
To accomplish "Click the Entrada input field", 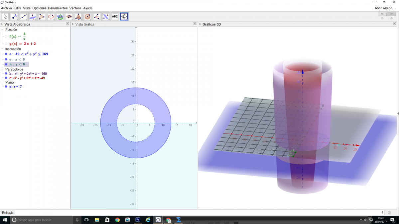I will pyautogui.click(x=199, y=212).
